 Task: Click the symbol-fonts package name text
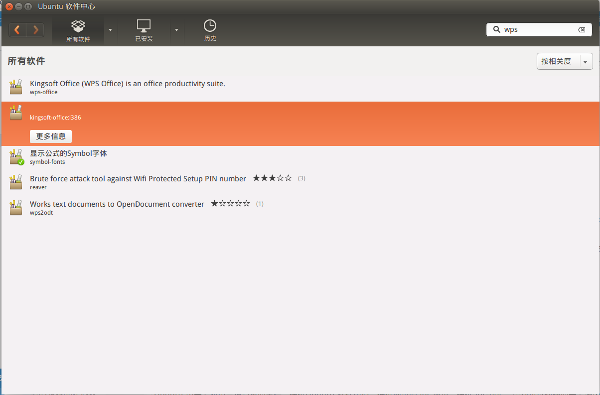pyautogui.click(x=47, y=162)
